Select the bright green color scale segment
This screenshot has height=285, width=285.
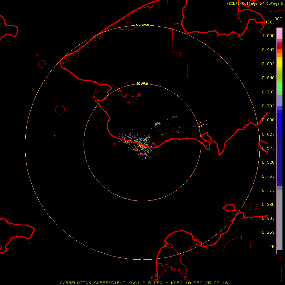click(x=280, y=88)
